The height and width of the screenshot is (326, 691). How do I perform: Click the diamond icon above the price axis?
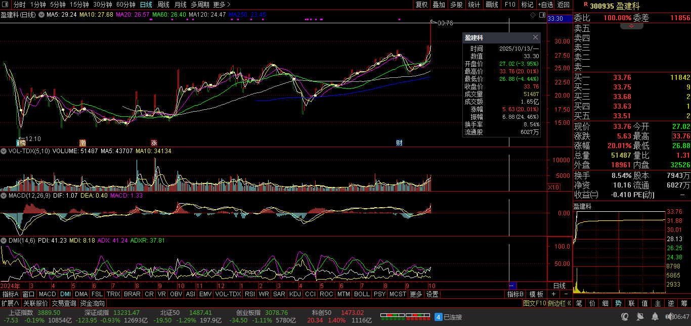(533, 15)
